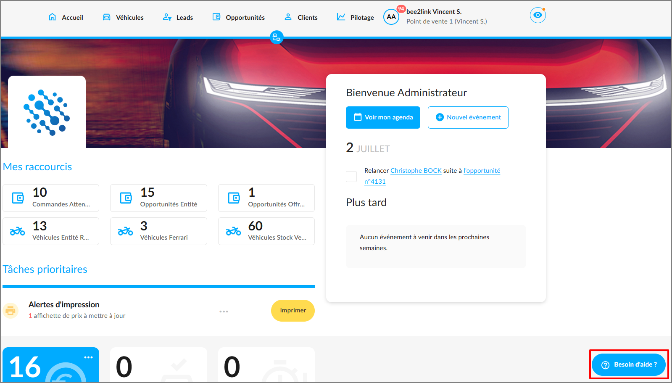Click '1 affichette de prix à mettre à jour'
Image resolution: width=672 pixels, height=383 pixels.
pyautogui.click(x=77, y=316)
